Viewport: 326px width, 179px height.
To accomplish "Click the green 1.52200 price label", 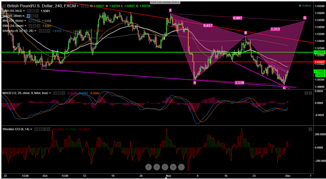I will pos(319,52).
